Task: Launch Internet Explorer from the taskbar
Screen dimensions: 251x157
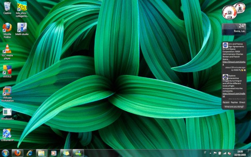Action: coord(30,153)
